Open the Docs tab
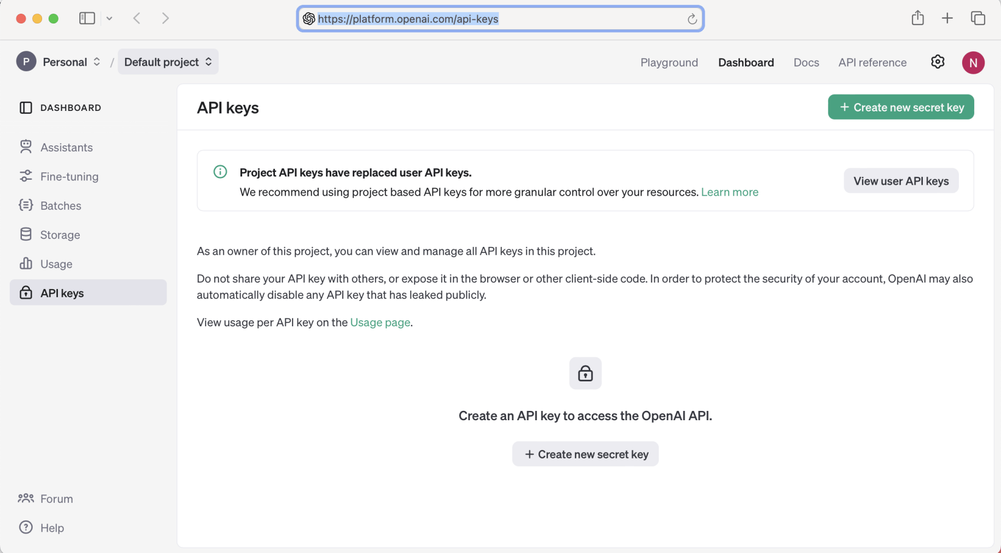This screenshot has height=553, width=1001. pos(806,62)
